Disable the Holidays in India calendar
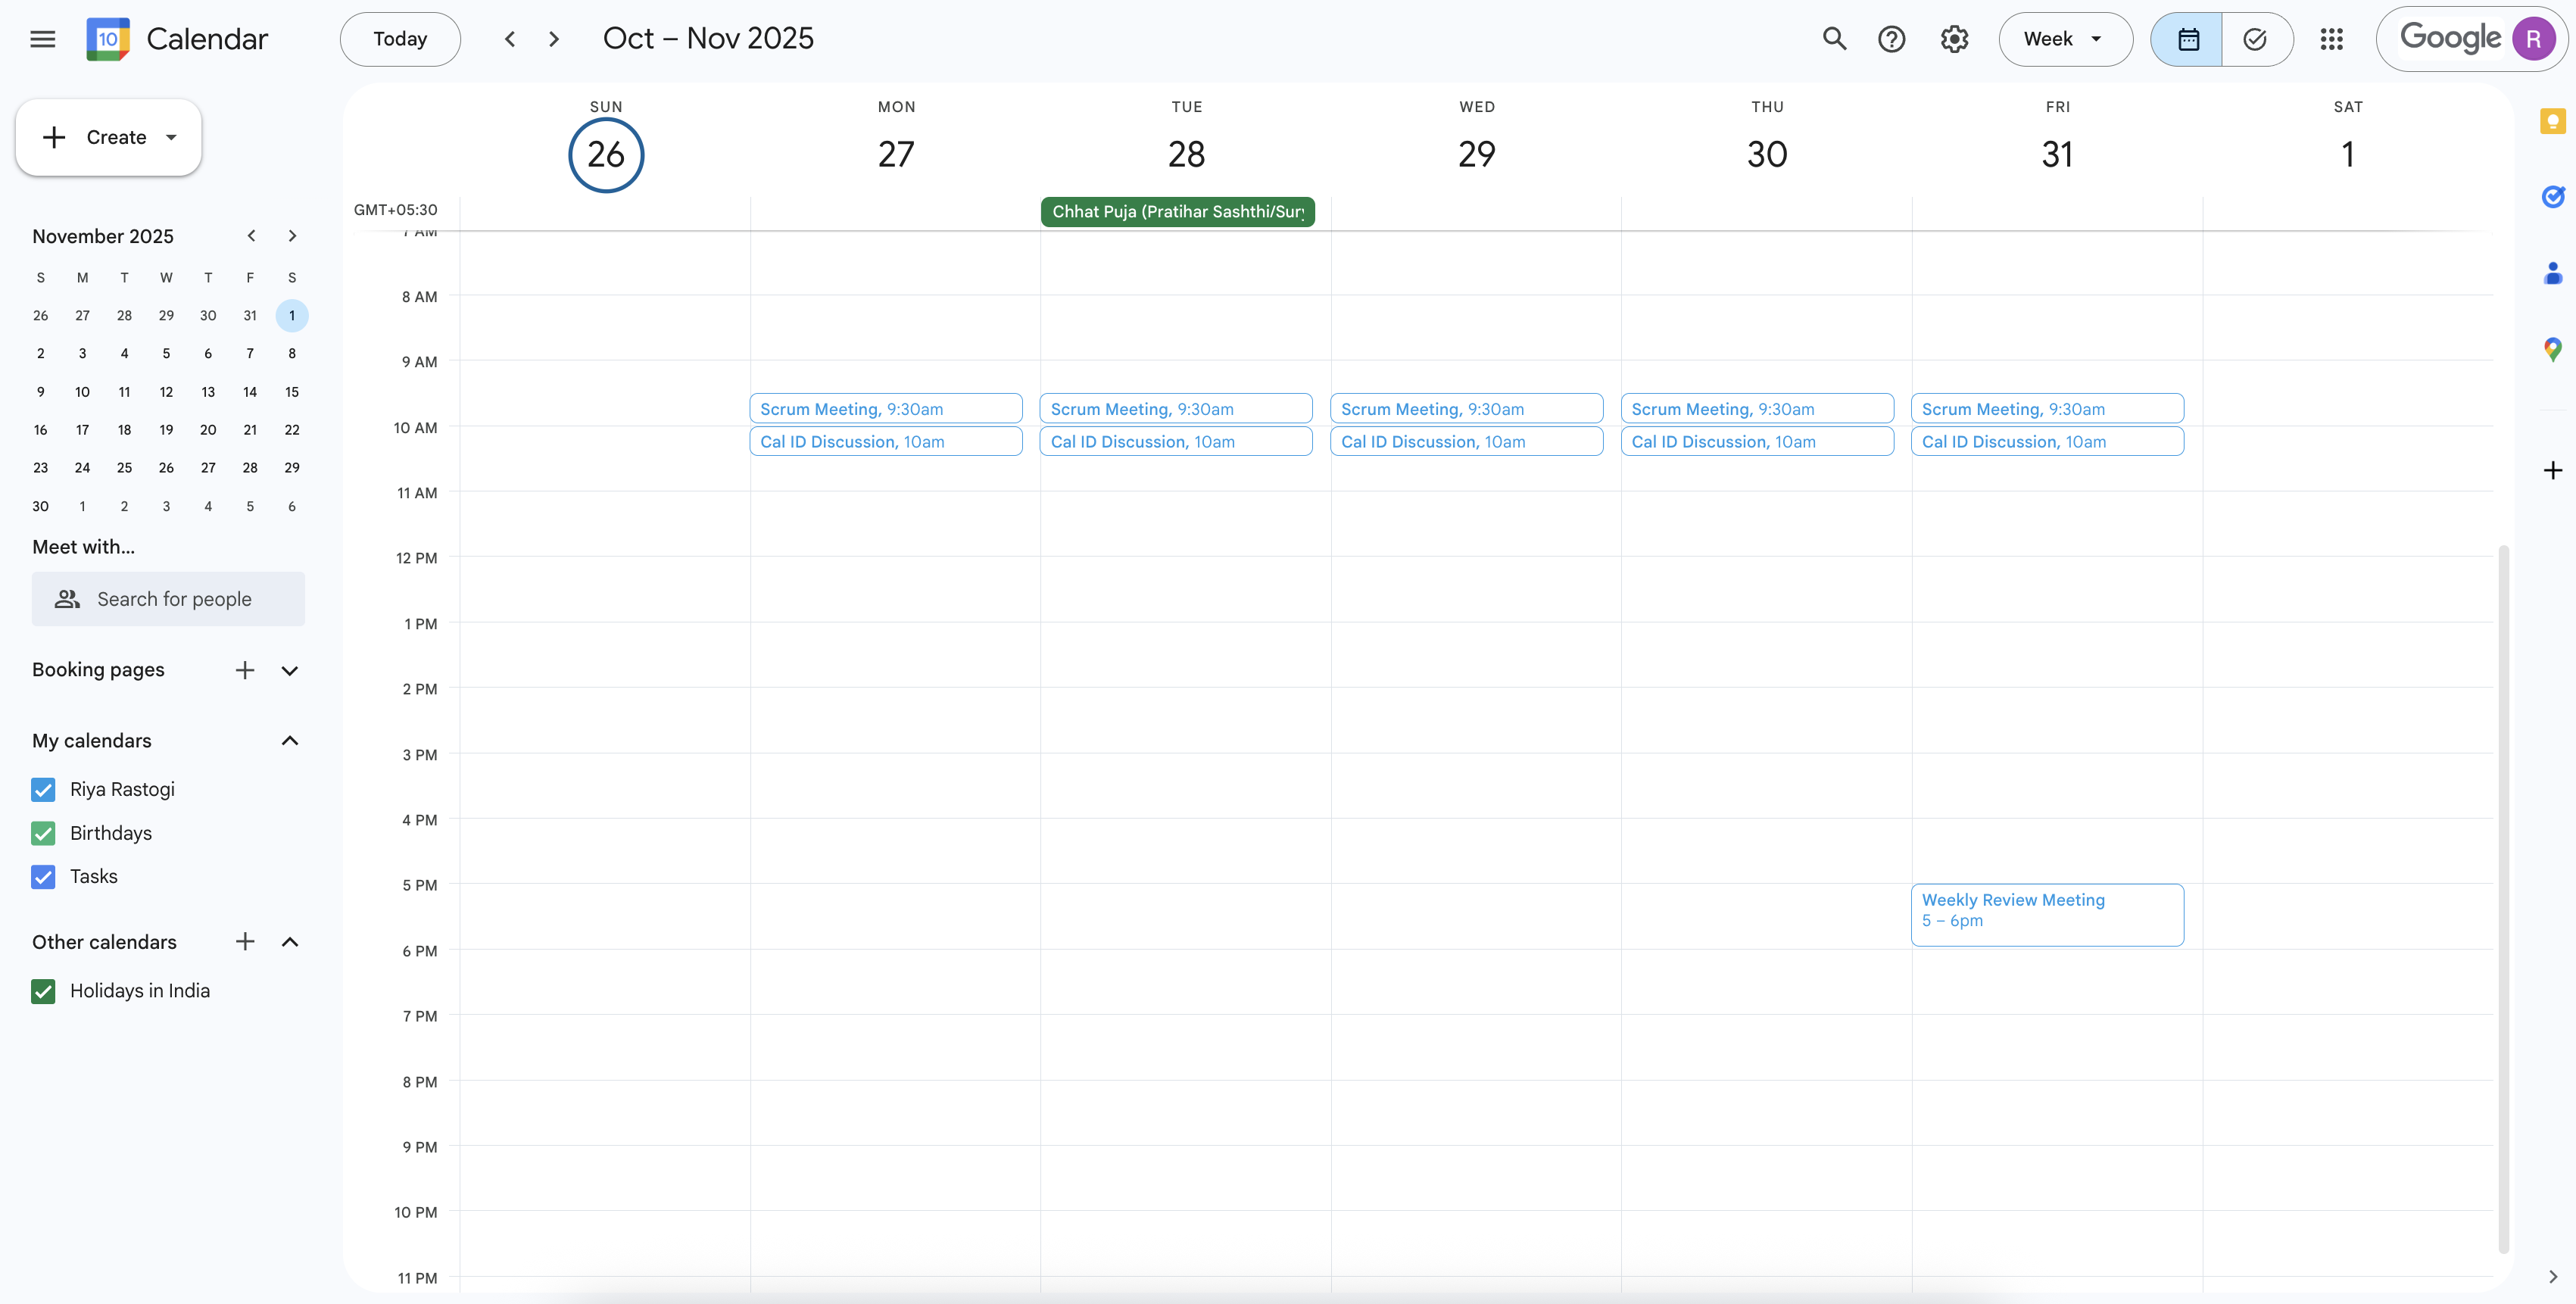 43,991
